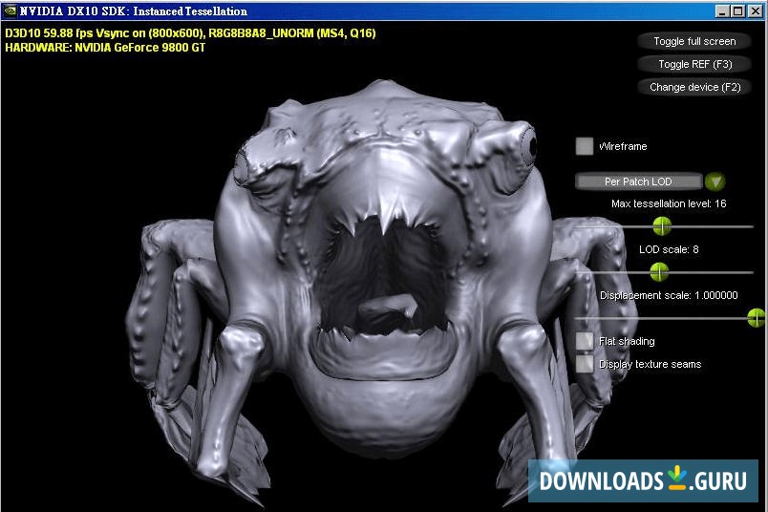Click the LOD scale: 8 label

(x=669, y=249)
